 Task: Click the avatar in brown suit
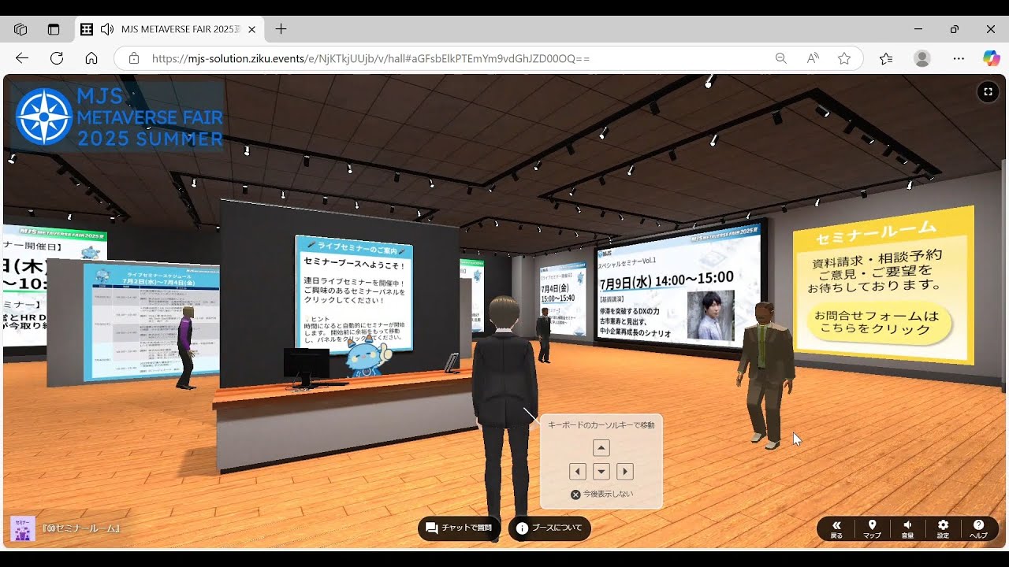[x=765, y=375]
